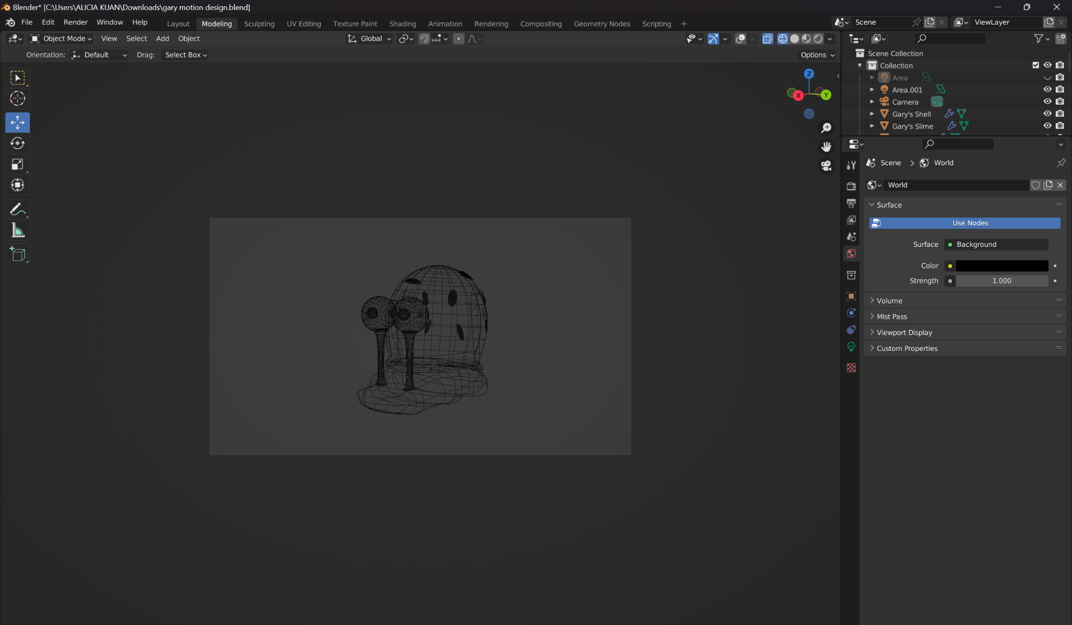This screenshot has height=625, width=1072.
Task: Hide Camera in viewport via eye icon
Action: [1047, 101]
